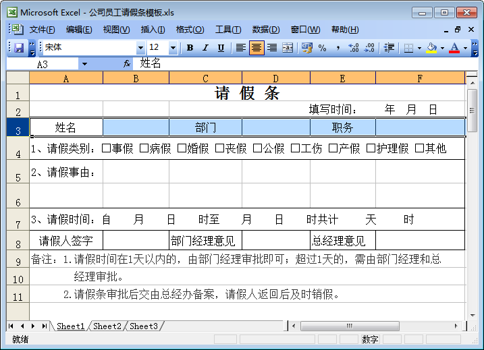Check the 产假 checkbox

click(x=333, y=148)
